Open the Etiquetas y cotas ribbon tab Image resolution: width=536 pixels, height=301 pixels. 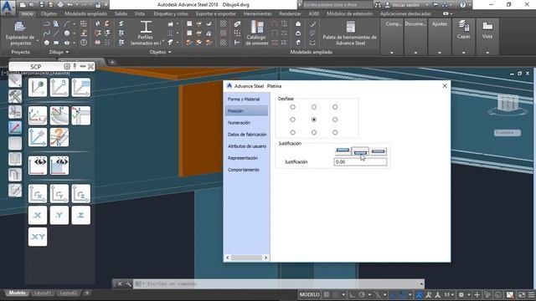(171, 13)
